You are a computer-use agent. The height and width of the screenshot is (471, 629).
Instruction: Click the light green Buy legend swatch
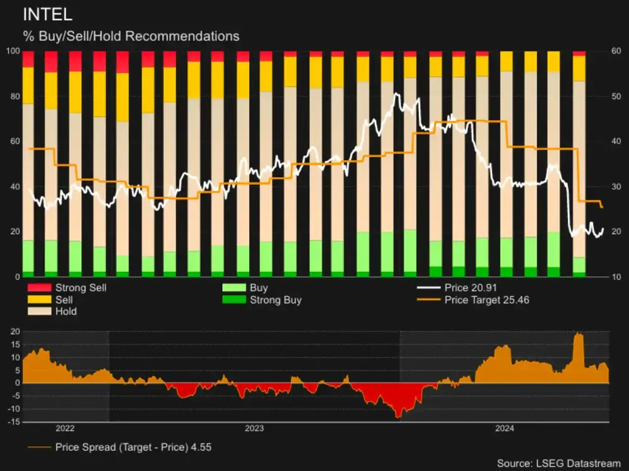[x=234, y=288]
